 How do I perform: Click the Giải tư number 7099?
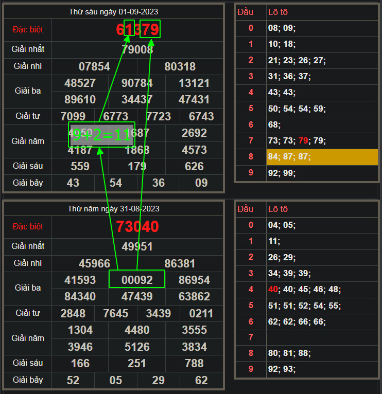pyautogui.click(x=73, y=116)
